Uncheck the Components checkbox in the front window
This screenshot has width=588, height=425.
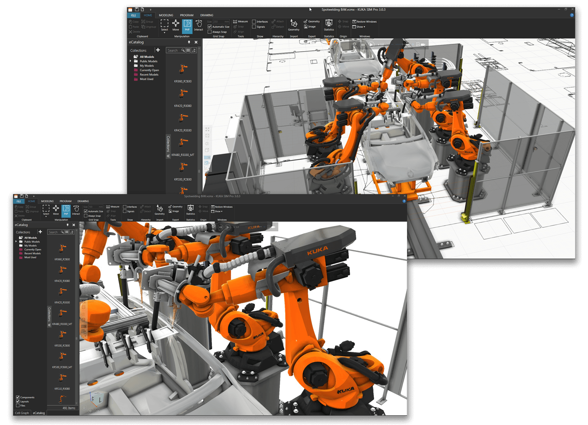click(x=18, y=397)
